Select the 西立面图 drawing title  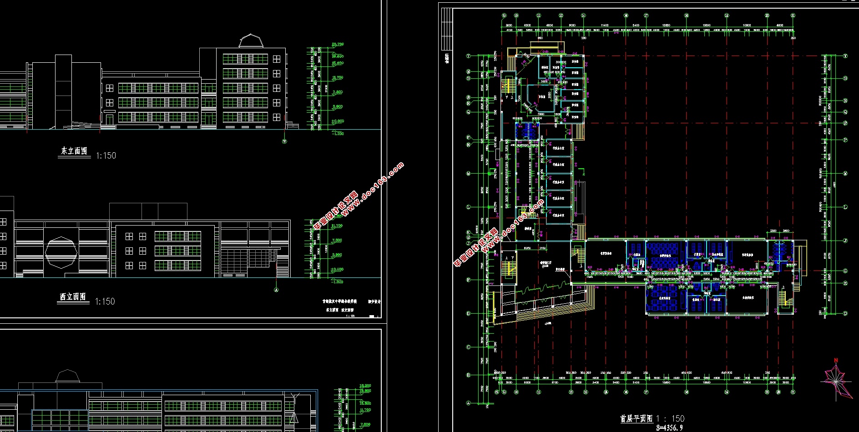73,296
